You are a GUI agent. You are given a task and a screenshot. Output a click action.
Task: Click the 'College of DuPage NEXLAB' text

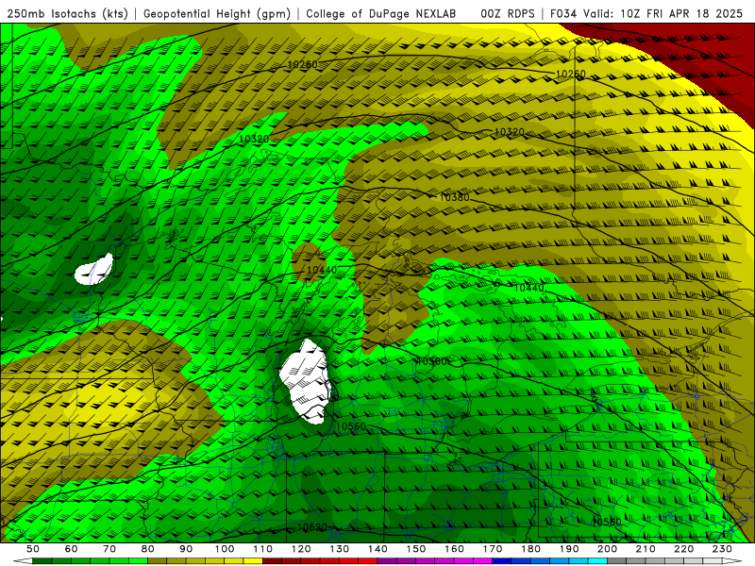tap(381, 13)
